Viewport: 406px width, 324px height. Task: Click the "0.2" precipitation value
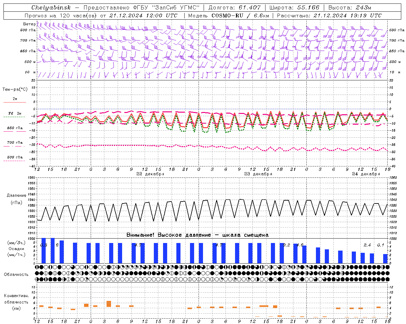tap(286, 245)
